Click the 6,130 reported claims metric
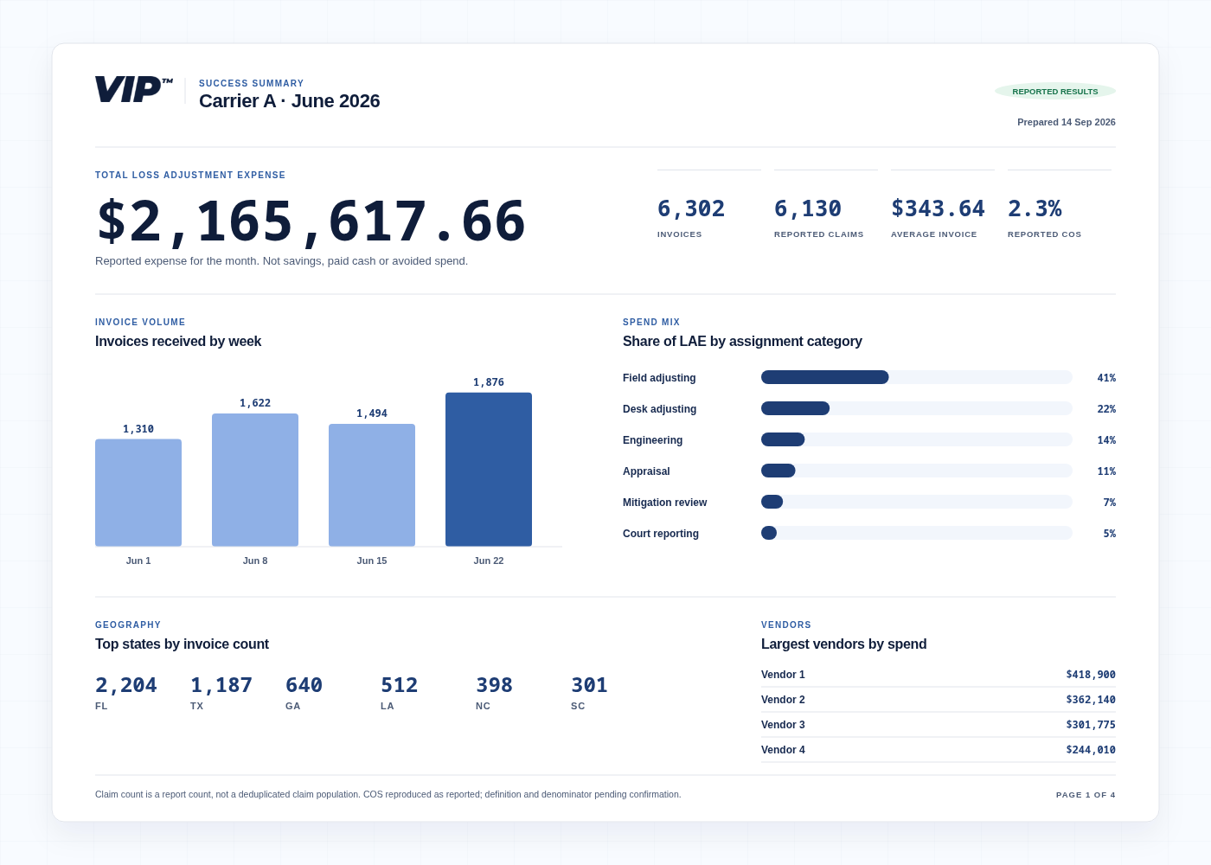The image size is (1211, 865). (x=808, y=208)
